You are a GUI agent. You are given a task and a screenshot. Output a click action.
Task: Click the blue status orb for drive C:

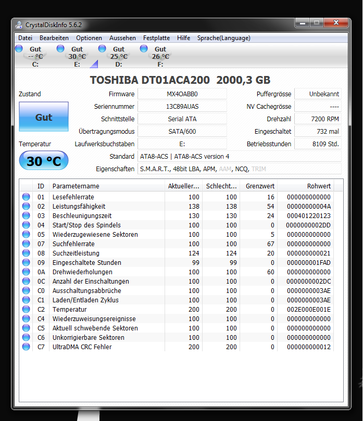[x=19, y=48]
